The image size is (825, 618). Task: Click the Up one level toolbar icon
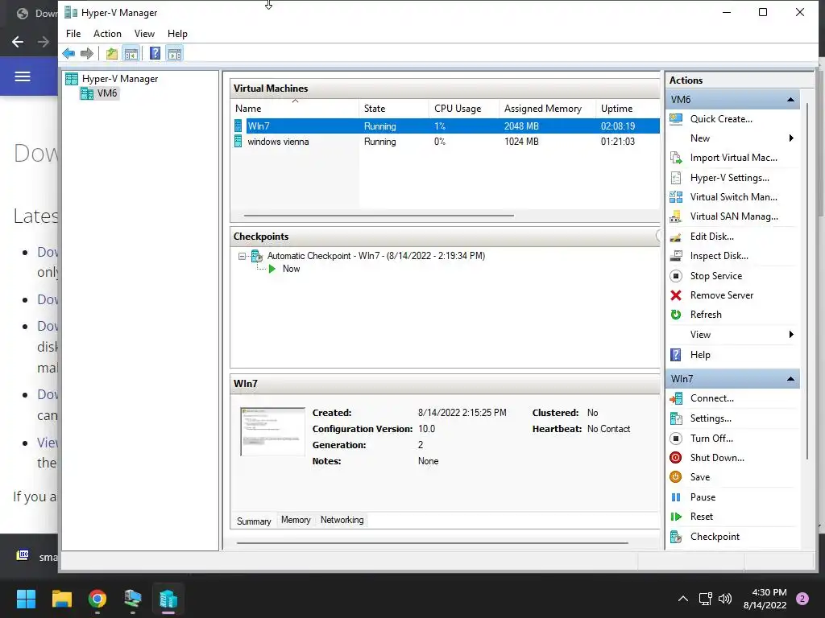coord(111,53)
